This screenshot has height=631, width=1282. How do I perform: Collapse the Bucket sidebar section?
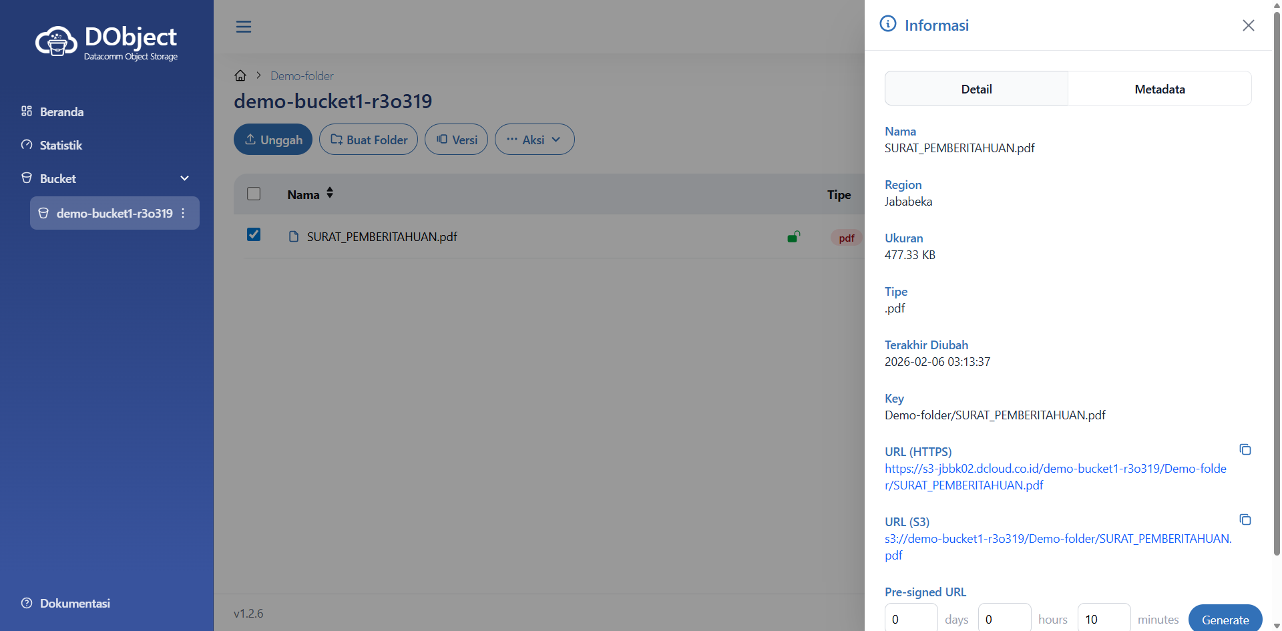[184, 178]
